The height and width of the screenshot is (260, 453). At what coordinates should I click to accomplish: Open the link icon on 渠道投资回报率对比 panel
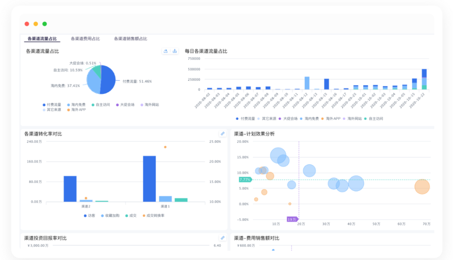(222, 237)
